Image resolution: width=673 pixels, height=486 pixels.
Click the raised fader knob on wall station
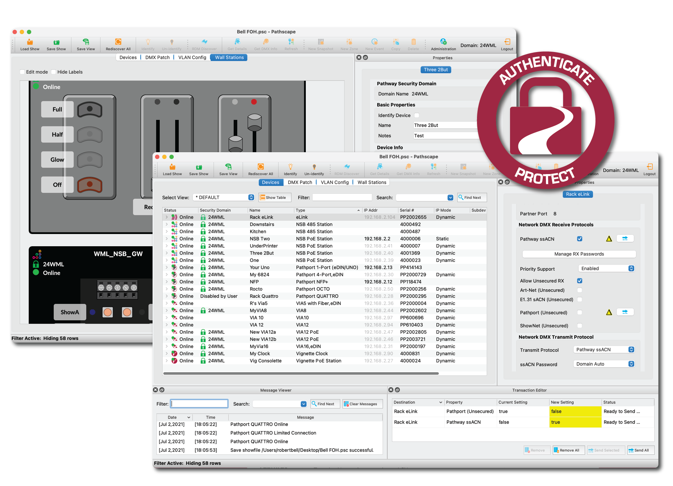click(x=254, y=122)
